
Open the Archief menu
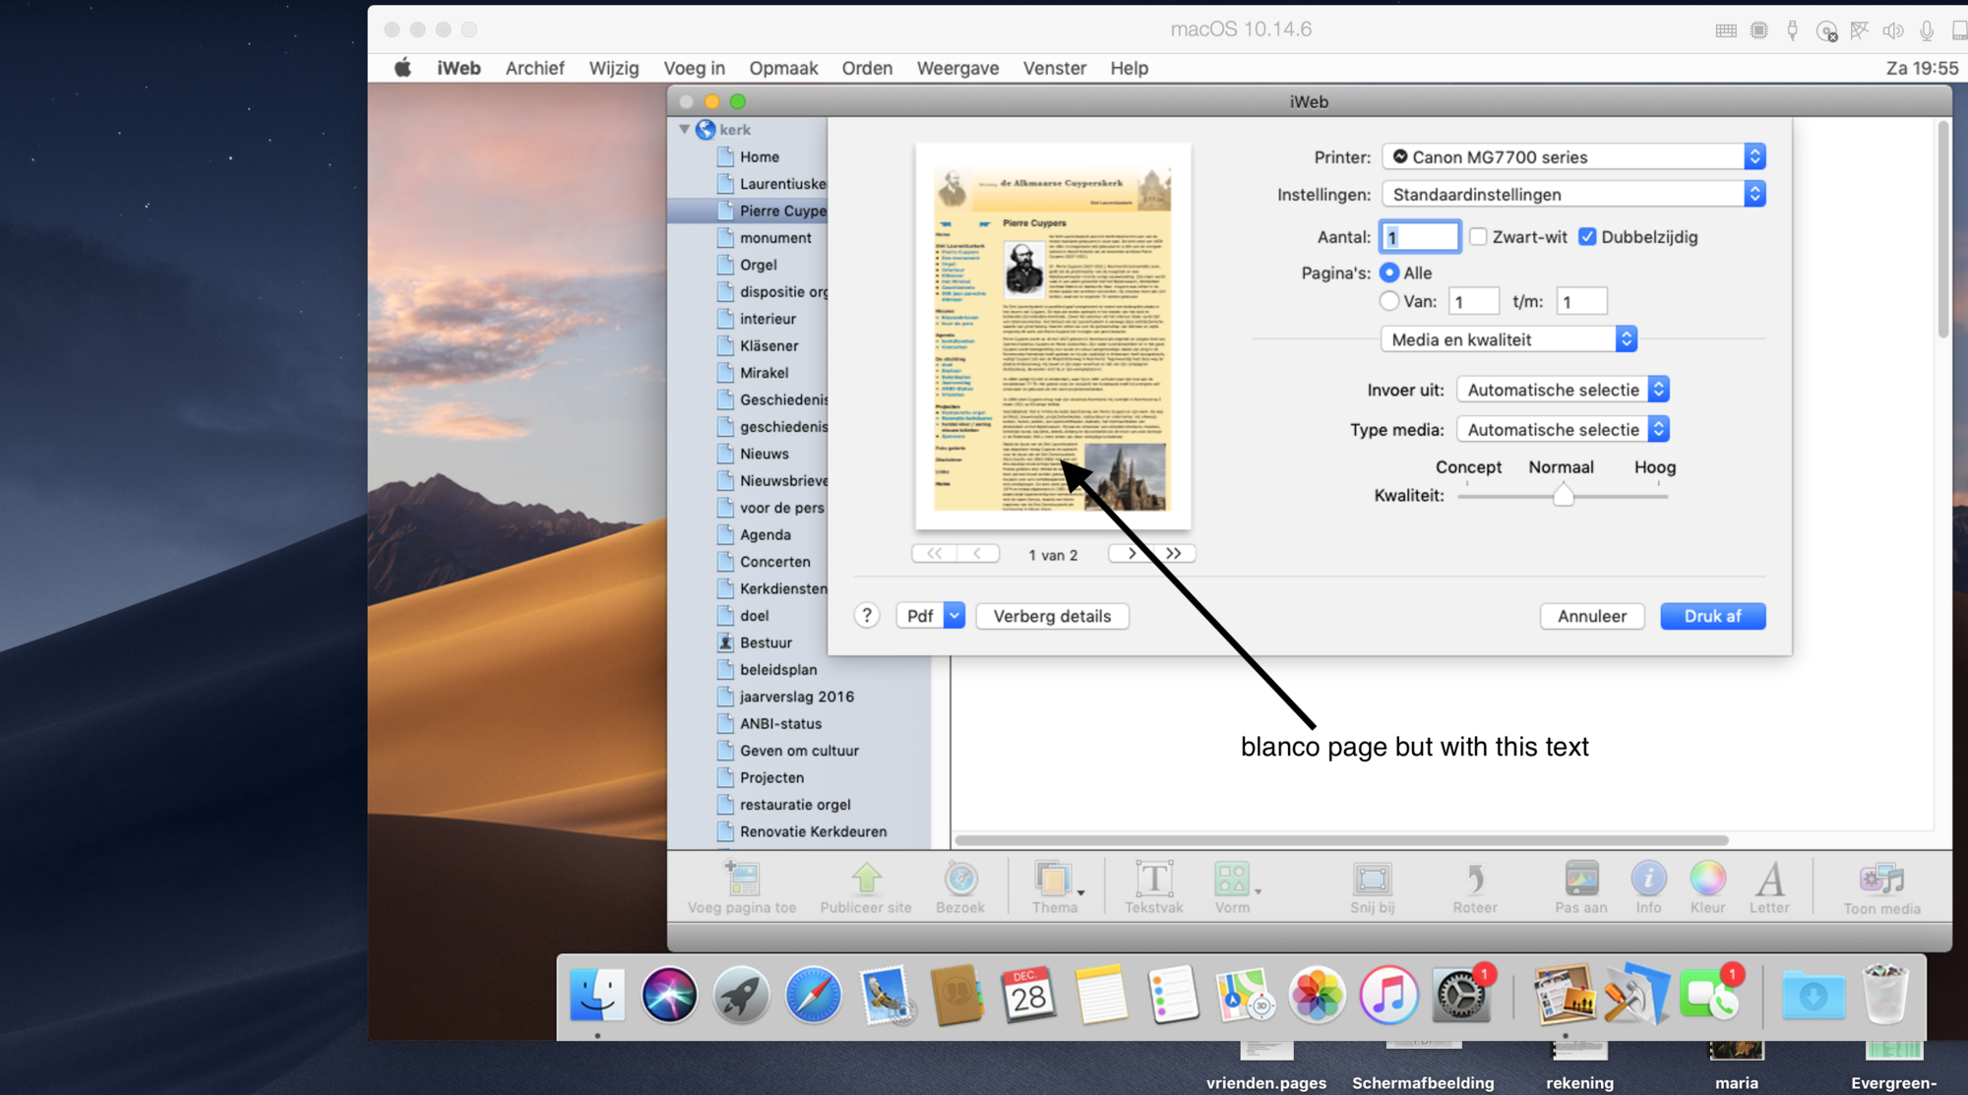pyautogui.click(x=534, y=68)
